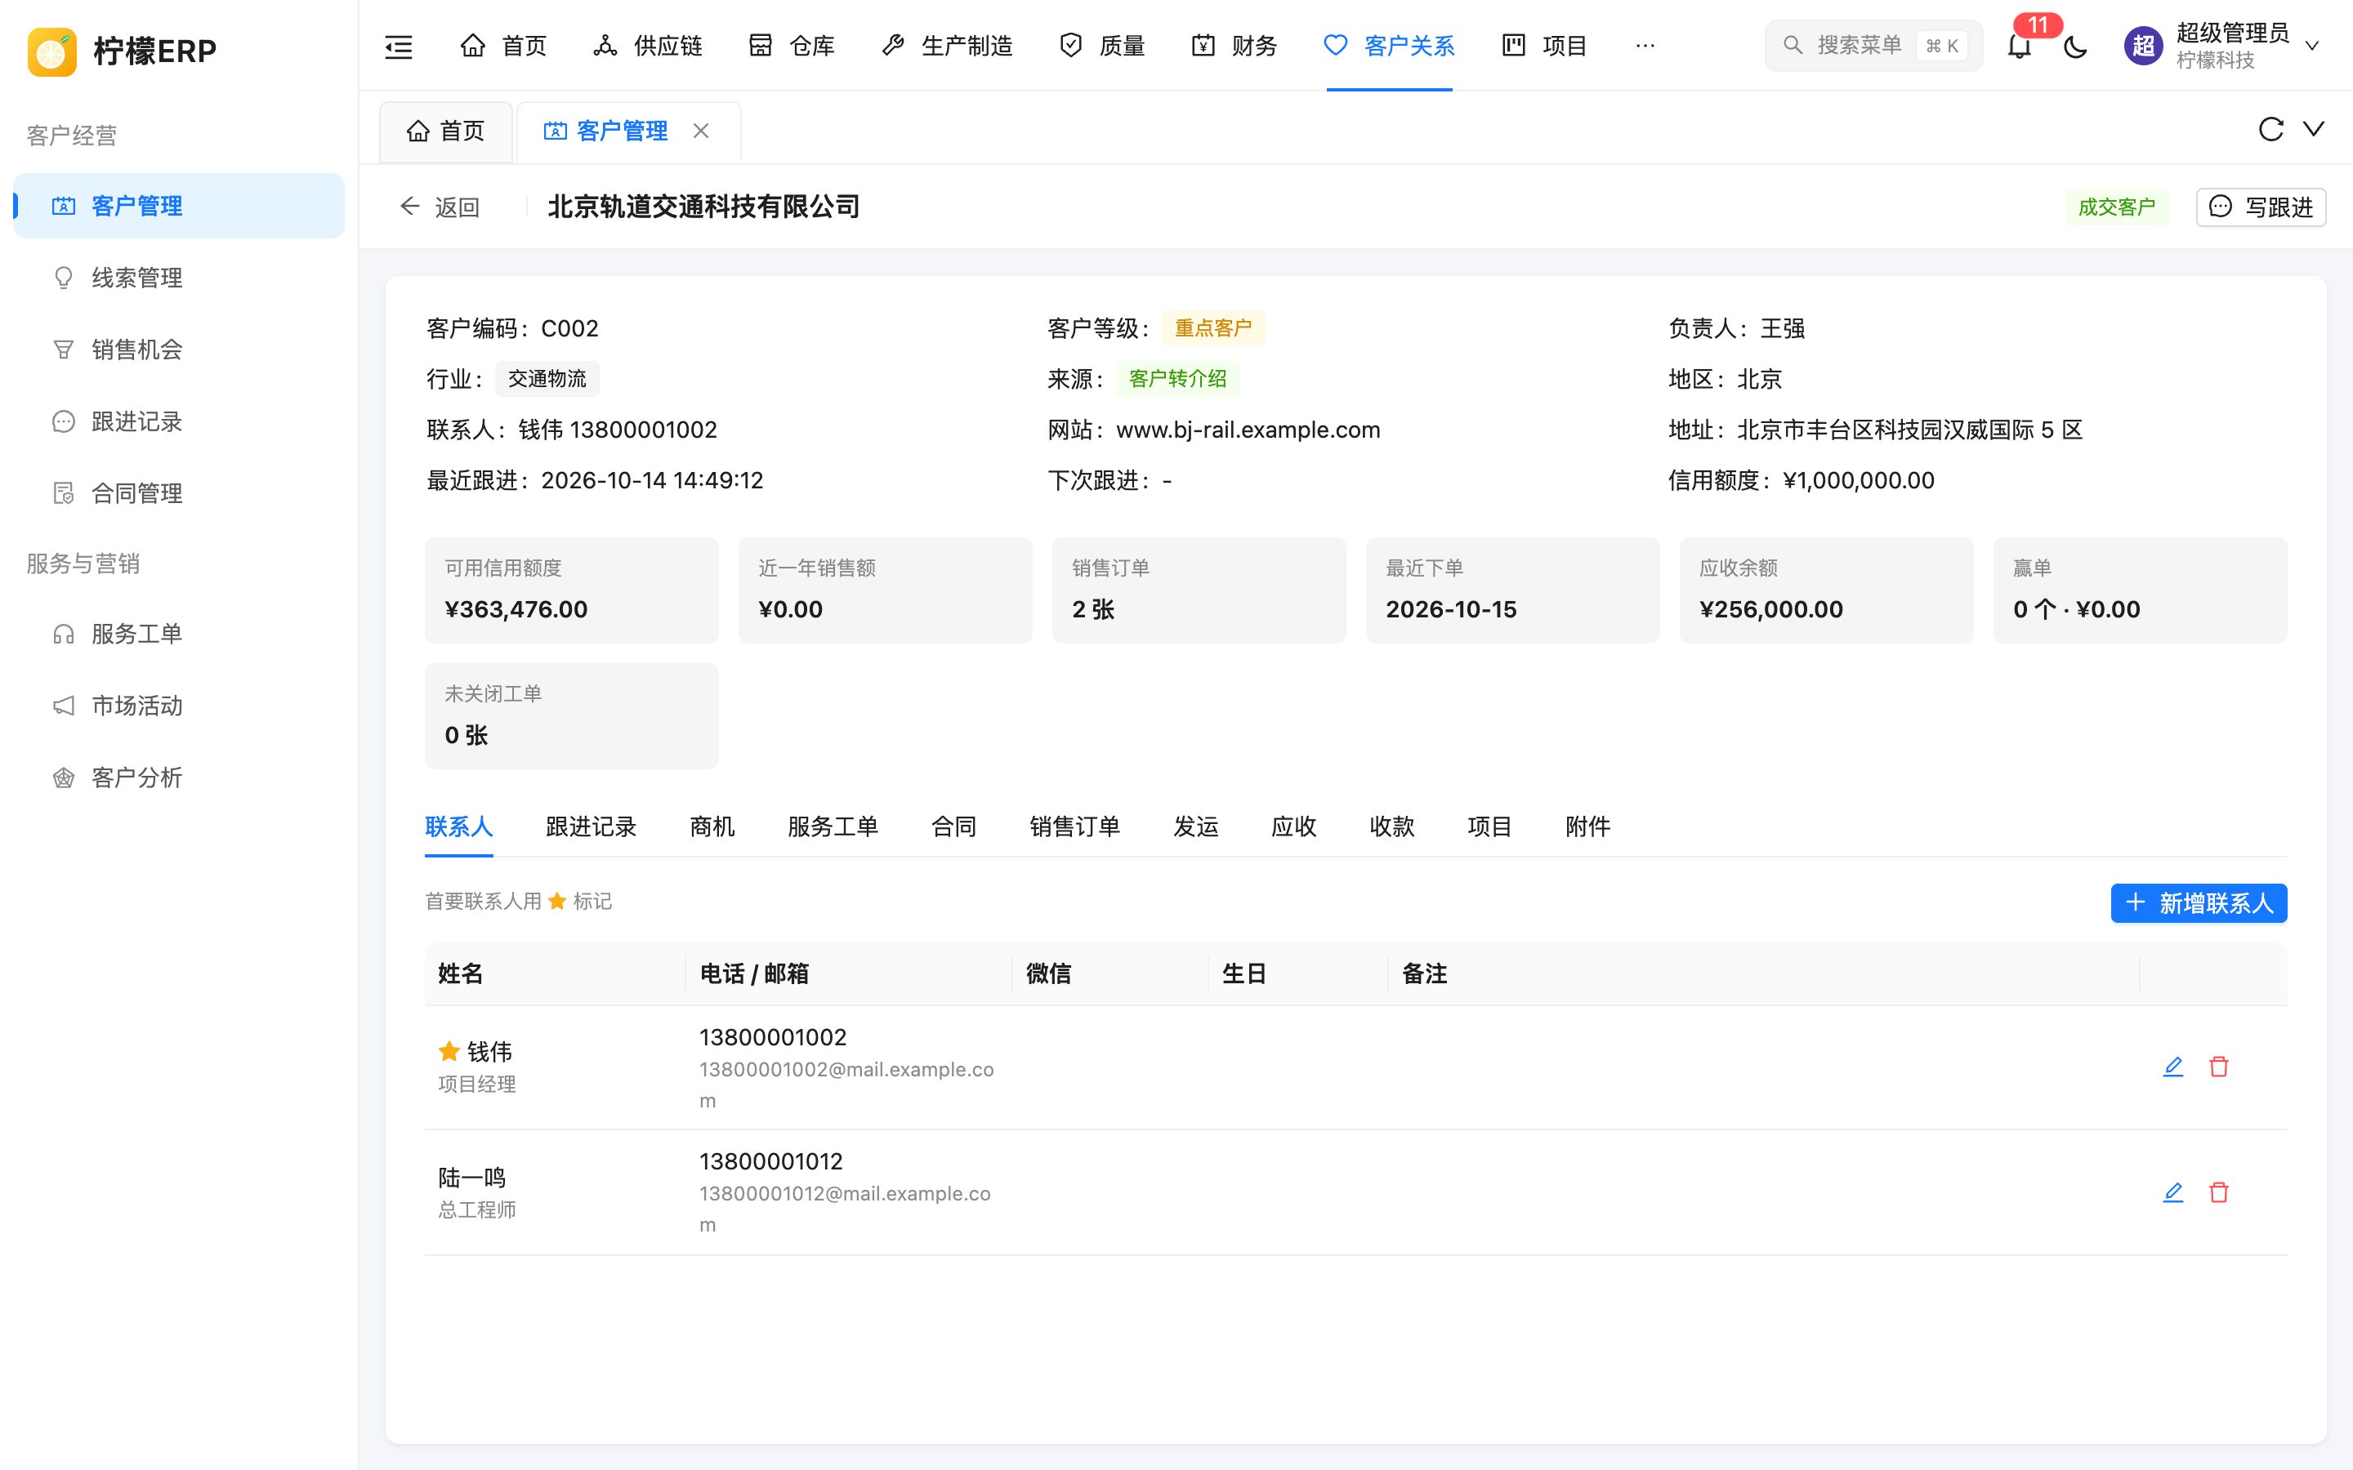Collapse the sidebar menu icon
This screenshot has width=2353, height=1470.
399,46
